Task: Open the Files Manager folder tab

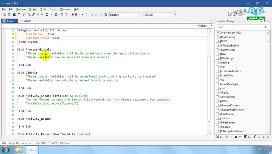Action: coord(229,137)
